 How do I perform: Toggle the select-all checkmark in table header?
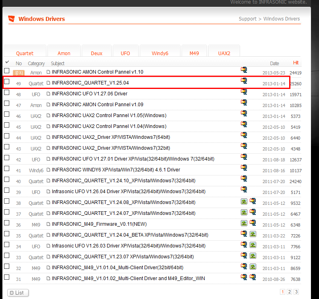coord(7,62)
